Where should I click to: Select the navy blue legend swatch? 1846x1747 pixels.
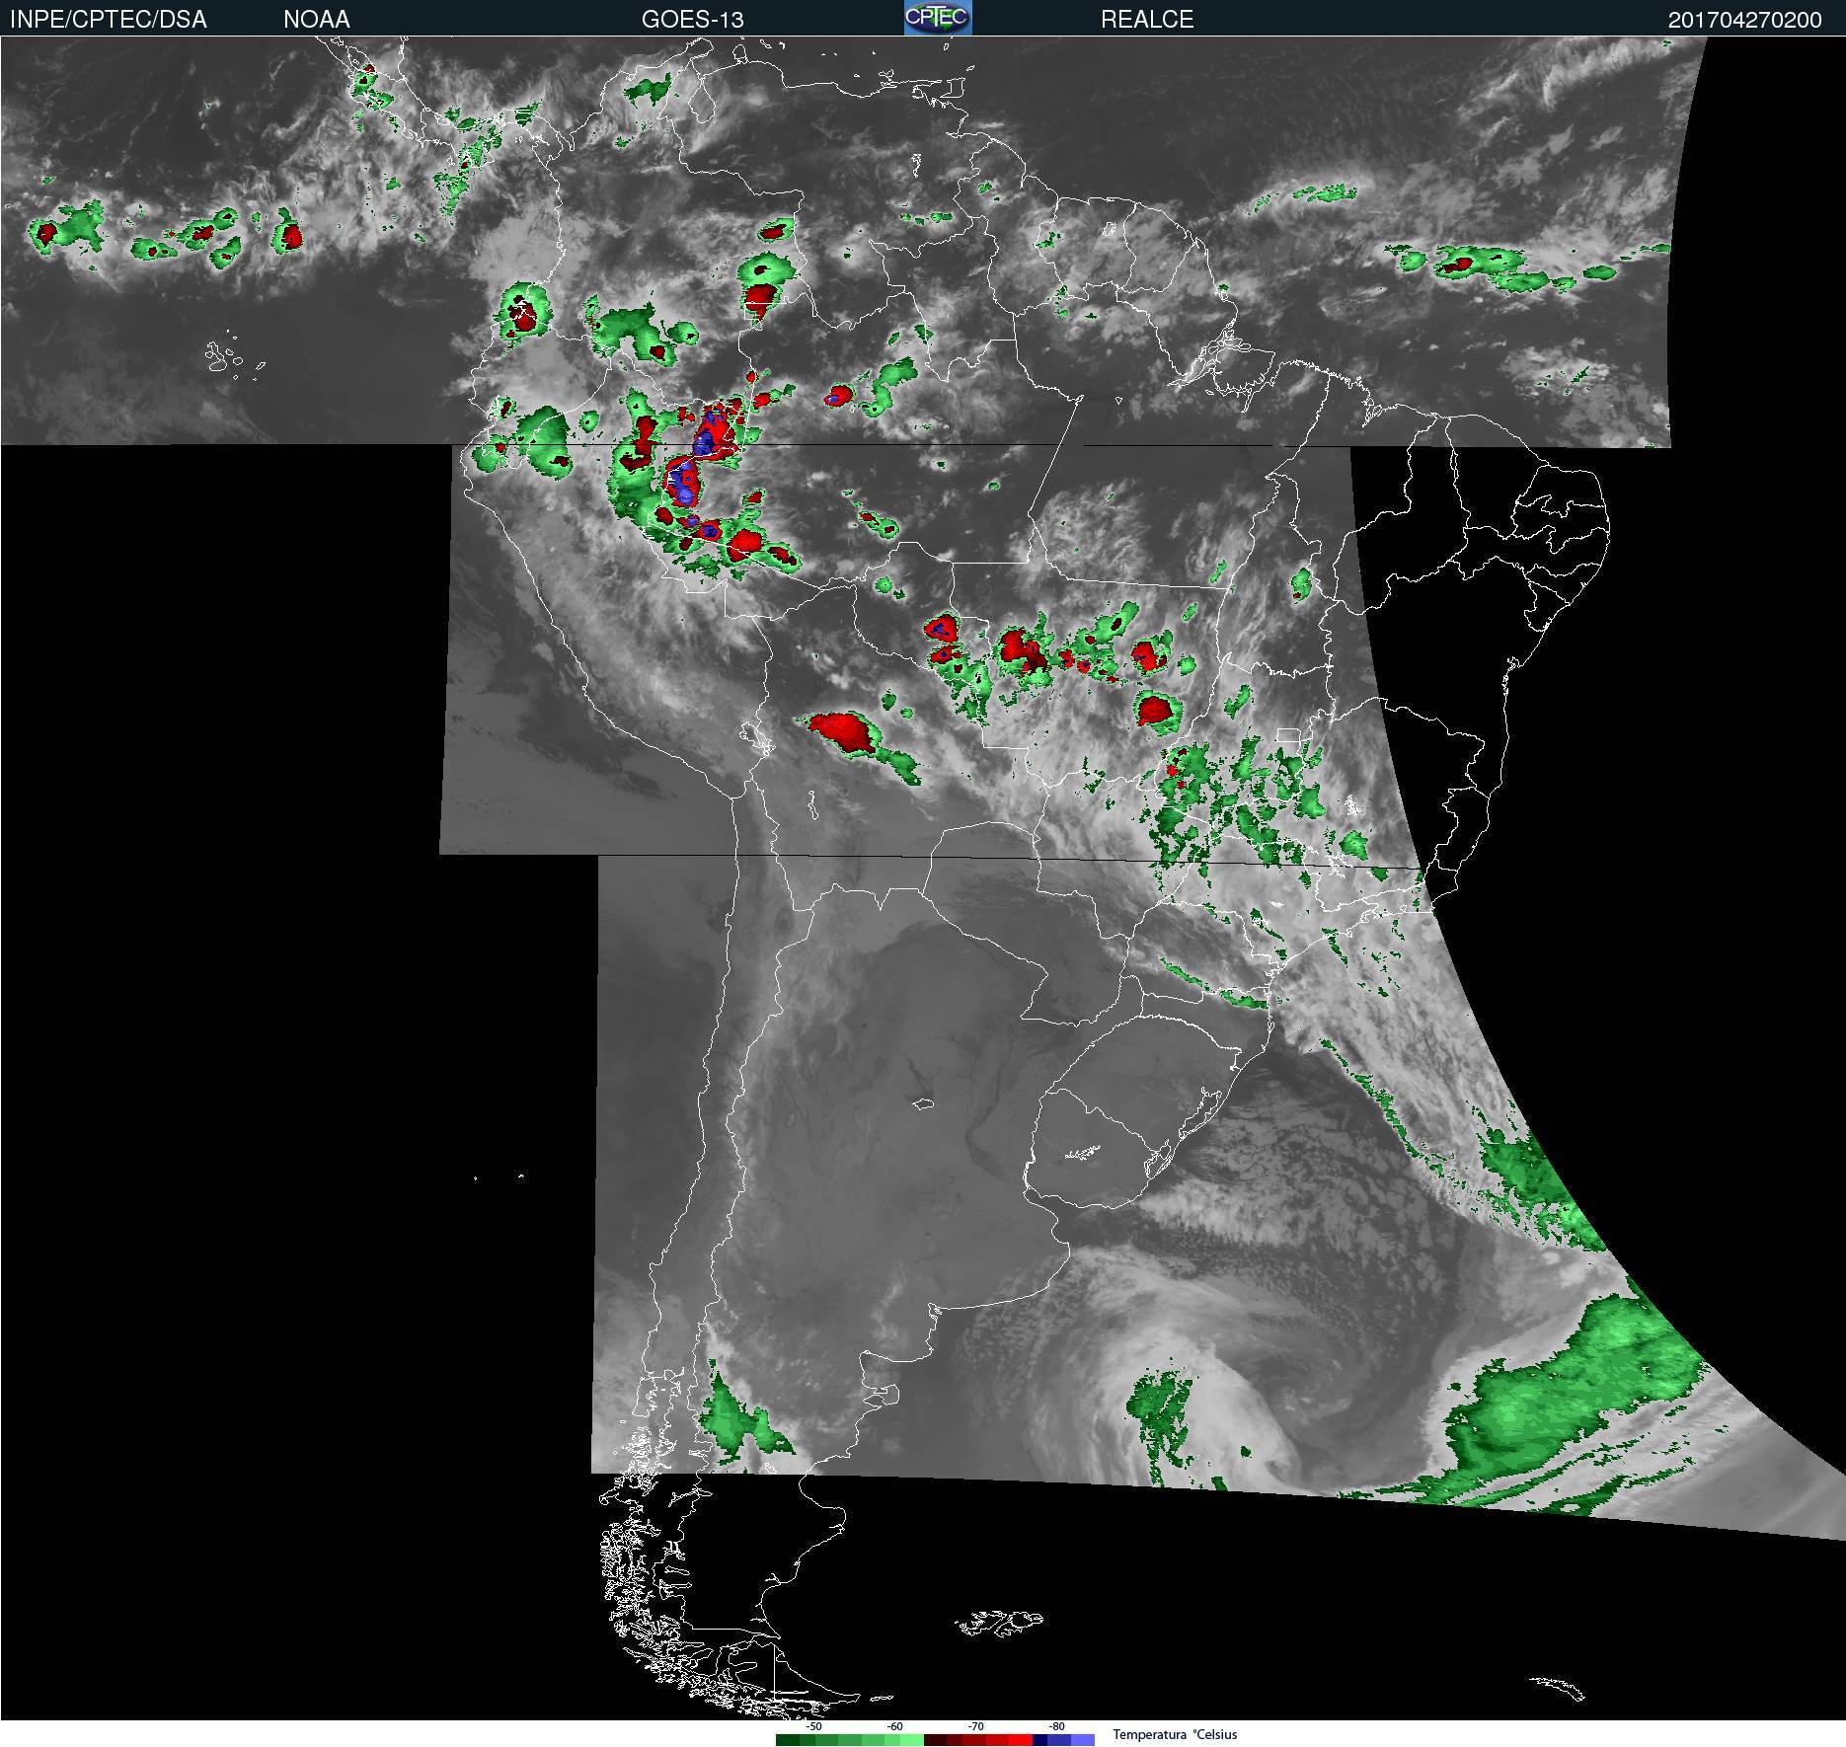click(x=1040, y=1740)
